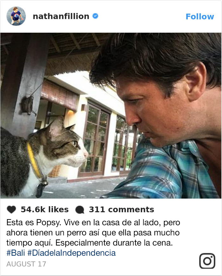Click the comment speech bubble icon
Image resolution: width=222 pixels, height=276 pixels.
point(80,210)
